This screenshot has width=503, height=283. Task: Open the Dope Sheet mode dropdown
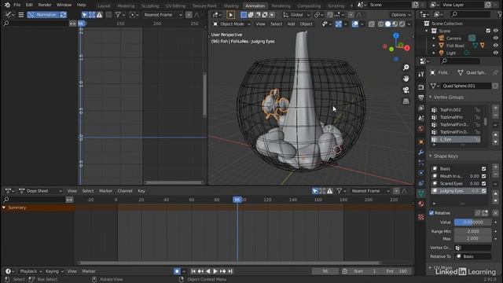click(40, 191)
